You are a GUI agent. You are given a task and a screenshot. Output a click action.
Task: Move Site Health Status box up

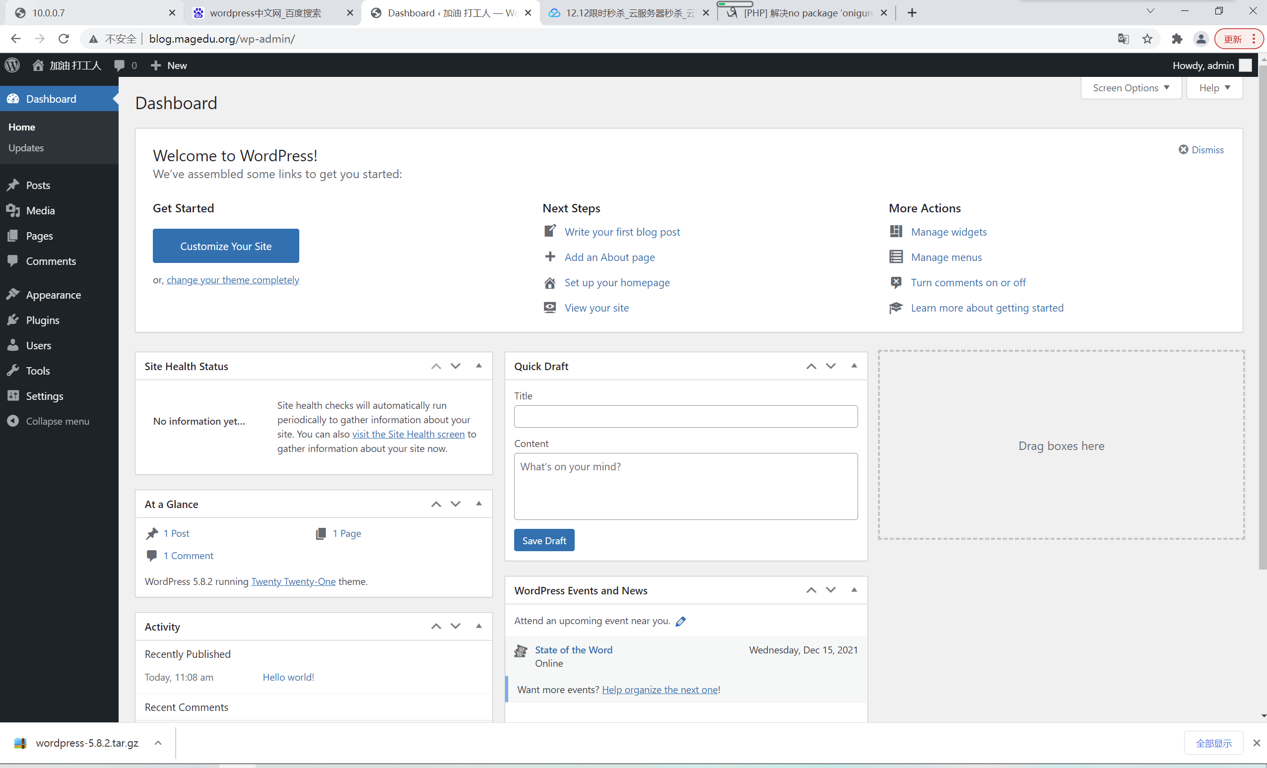pos(436,366)
